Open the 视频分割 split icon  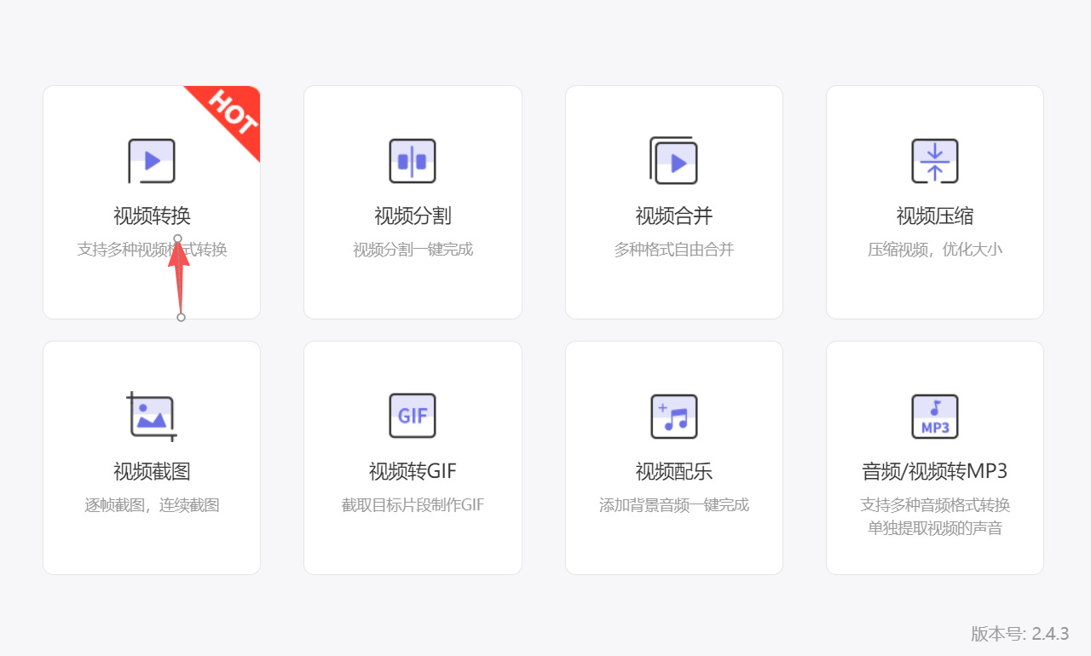click(413, 161)
